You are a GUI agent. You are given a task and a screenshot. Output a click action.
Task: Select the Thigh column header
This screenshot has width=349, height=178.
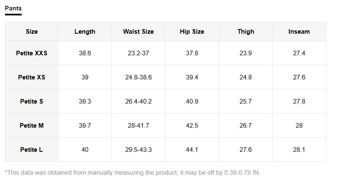[245, 32]
